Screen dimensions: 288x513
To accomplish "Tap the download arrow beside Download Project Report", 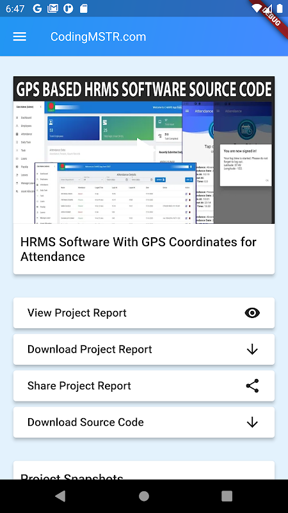I will [x=252, y=349].
